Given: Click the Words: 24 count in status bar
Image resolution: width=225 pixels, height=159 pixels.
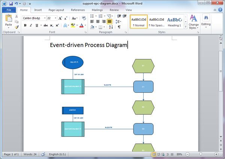Looking at the screenshot, I should click(x=30, y=154).
